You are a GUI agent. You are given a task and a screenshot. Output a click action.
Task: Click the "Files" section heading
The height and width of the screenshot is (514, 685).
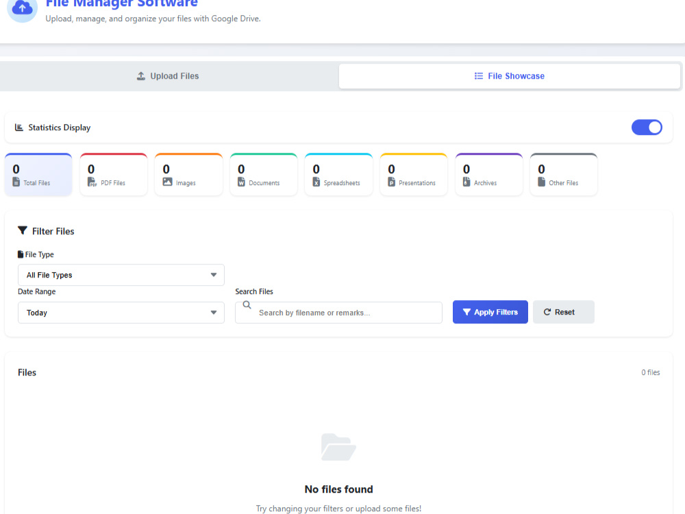(x=27, y=372)
